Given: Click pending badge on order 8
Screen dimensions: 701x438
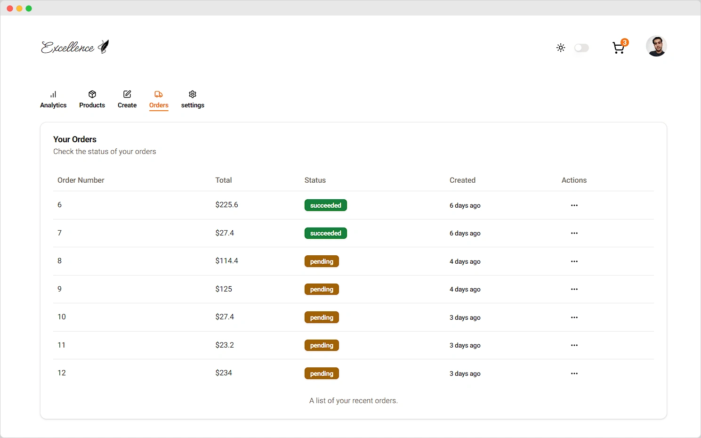Looking at the screenshot, I should click(322, 261).
